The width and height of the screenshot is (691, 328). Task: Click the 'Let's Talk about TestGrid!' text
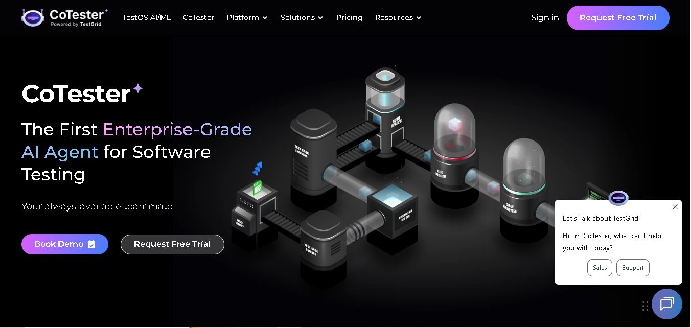click(601, 218)
